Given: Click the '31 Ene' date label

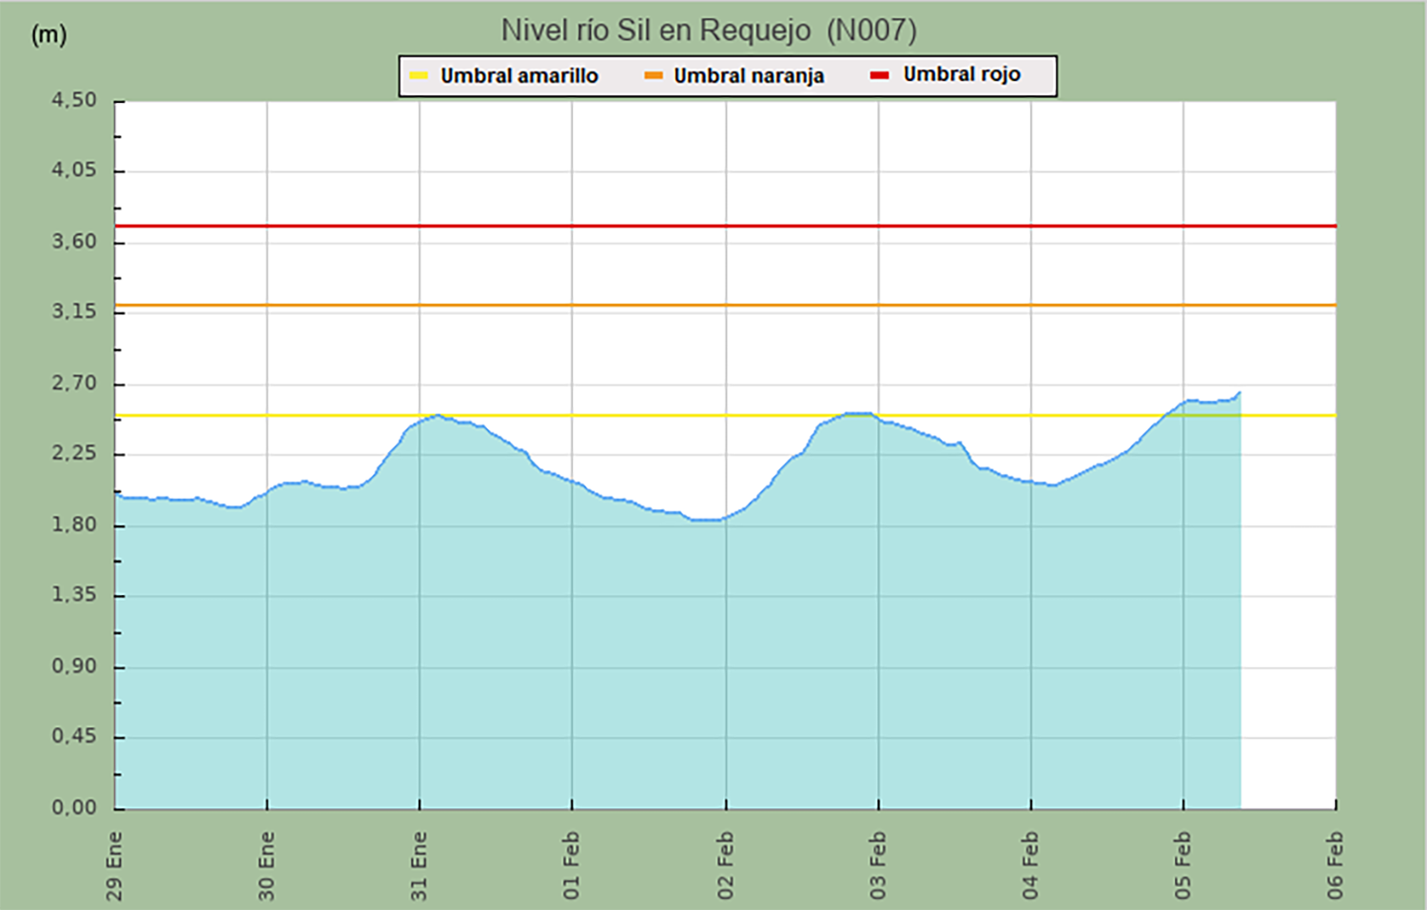Looking at the screenshot, I should pyautogui.click(x=420, y=865).
